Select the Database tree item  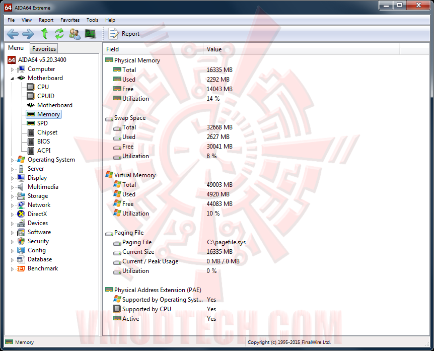point(40,259)
